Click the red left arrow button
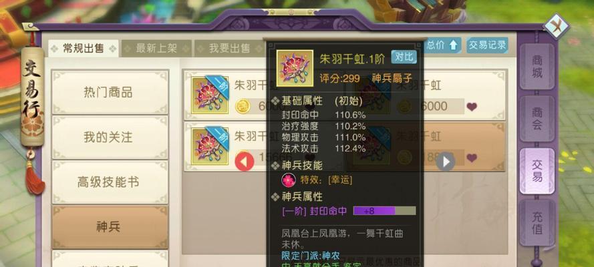The width and height of the screenshot is (594, 267). 245,162
